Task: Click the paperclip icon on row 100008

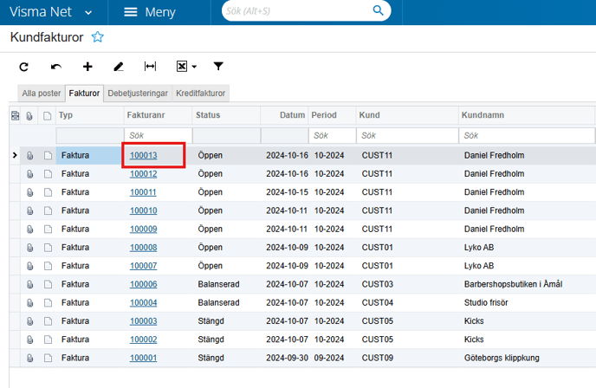Action: pyautogui.click(x=29, y=248)
